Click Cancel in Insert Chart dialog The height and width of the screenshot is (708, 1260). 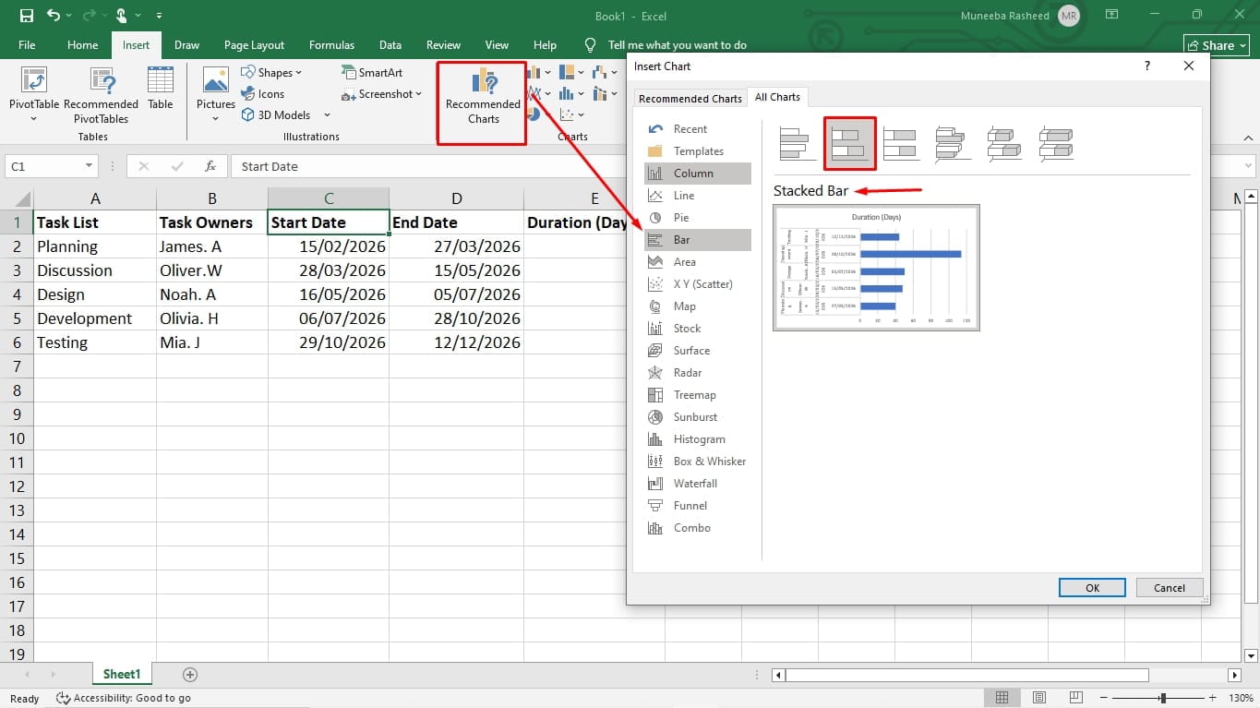click(x=1169, y=588)
